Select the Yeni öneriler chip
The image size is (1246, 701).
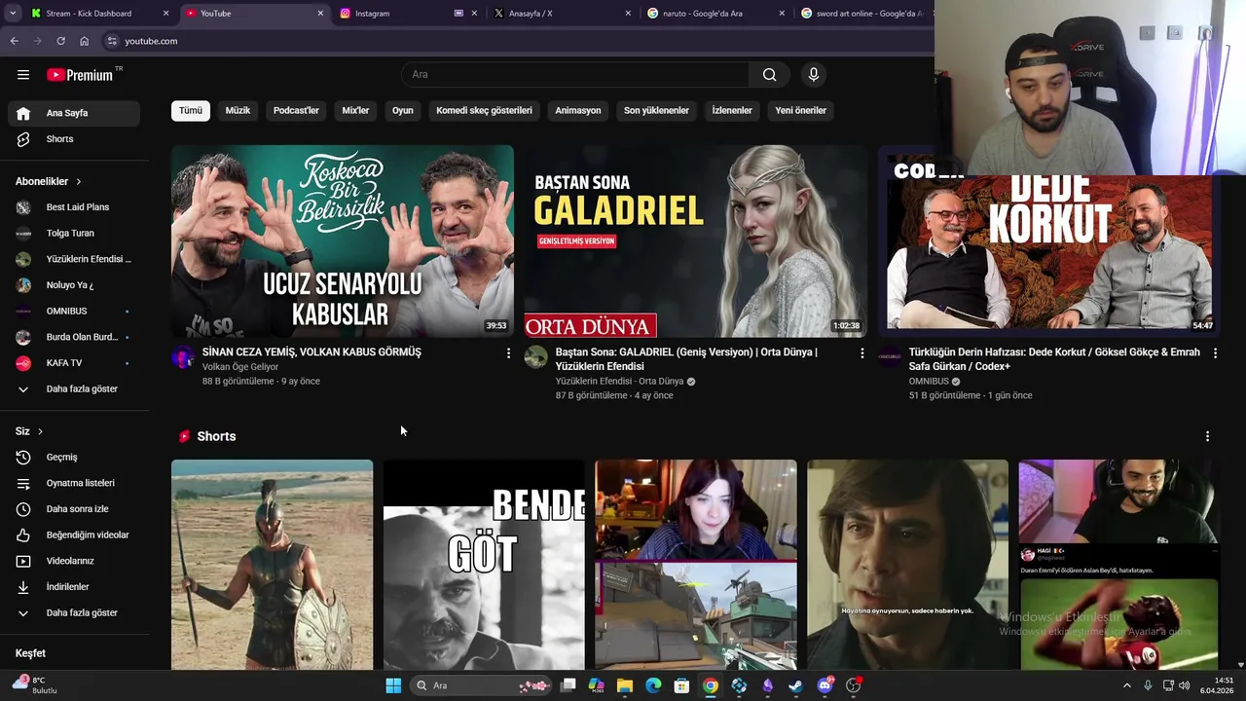click(800, 111)
